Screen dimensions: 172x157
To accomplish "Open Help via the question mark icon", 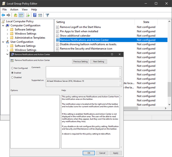I will tap(35, 15).
